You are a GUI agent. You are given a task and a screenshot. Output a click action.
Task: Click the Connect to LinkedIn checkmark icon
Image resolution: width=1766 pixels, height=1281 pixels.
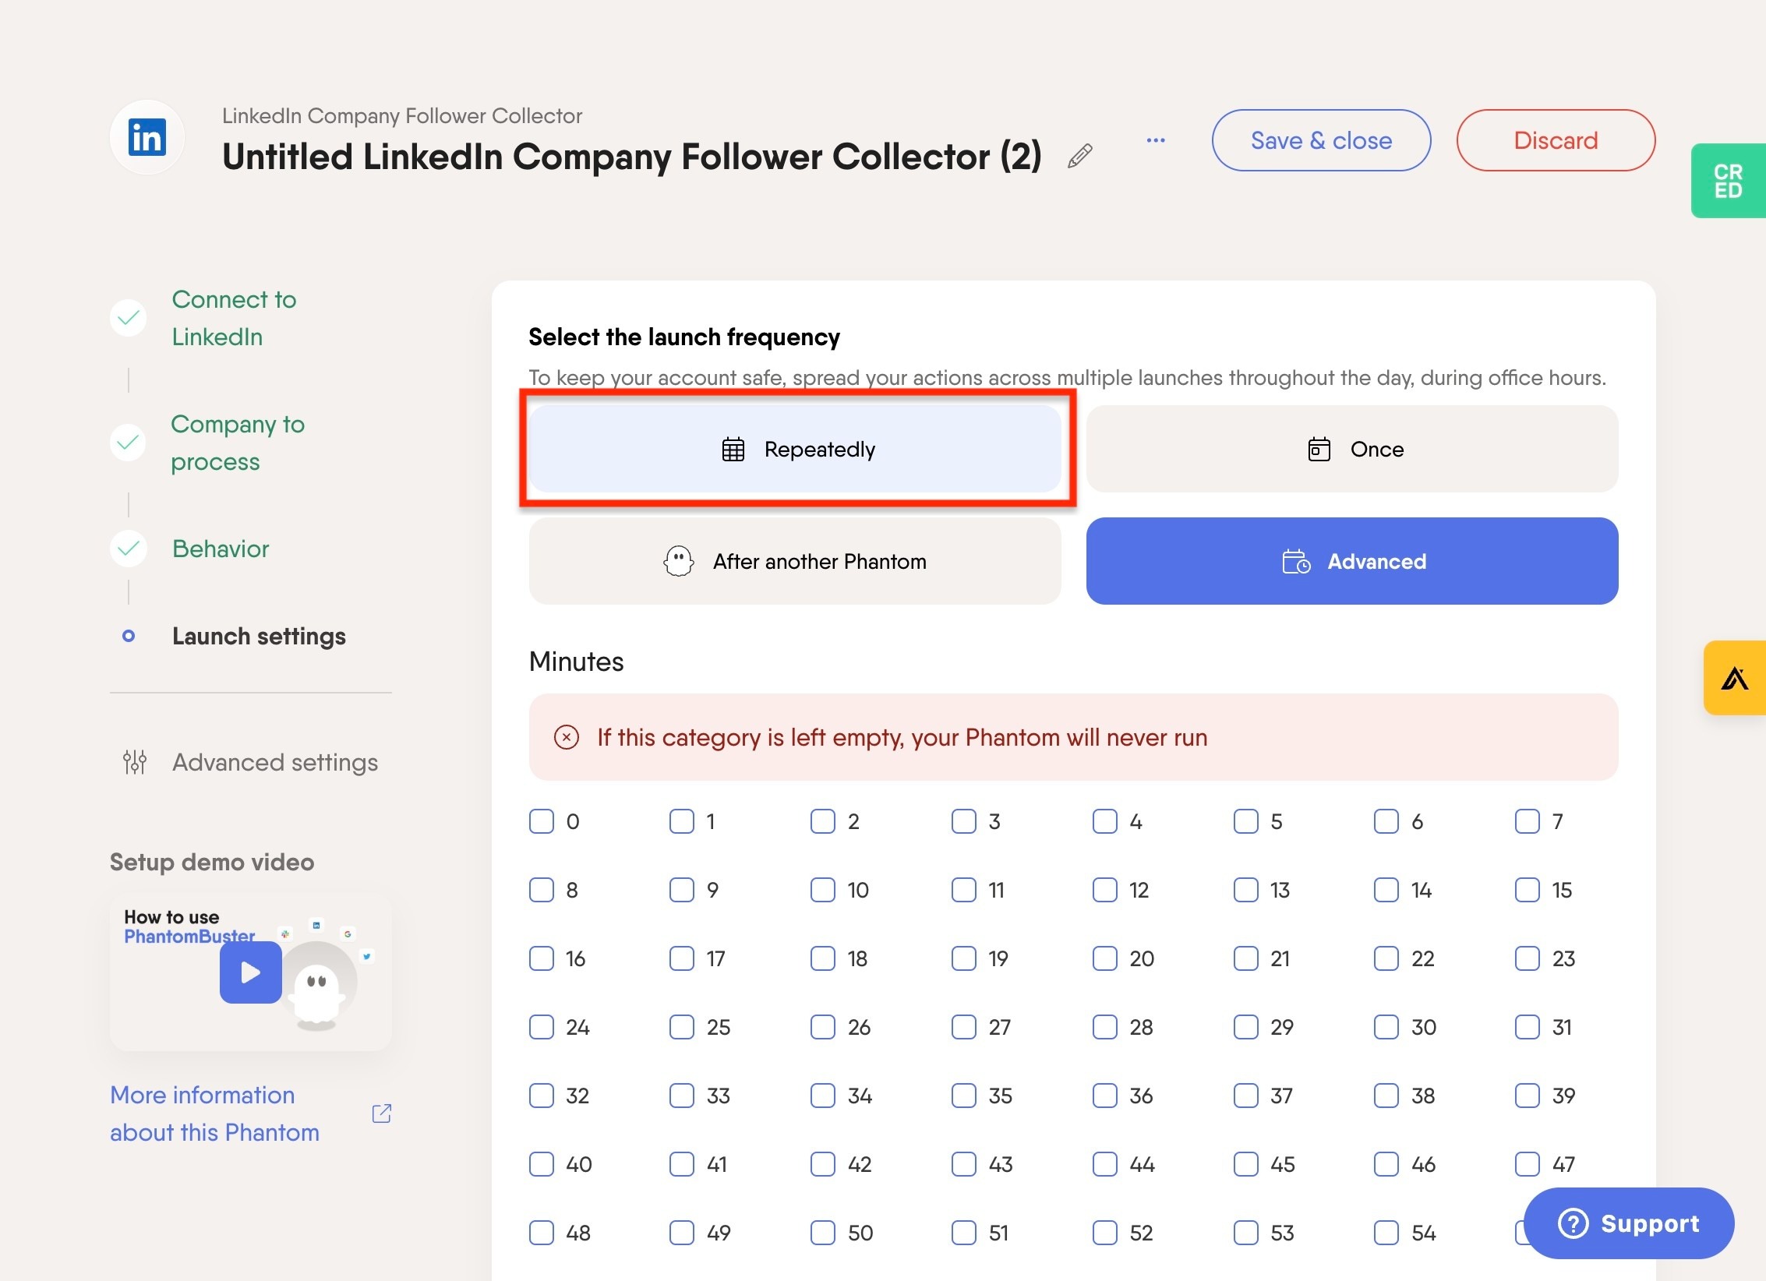[129, 318]
